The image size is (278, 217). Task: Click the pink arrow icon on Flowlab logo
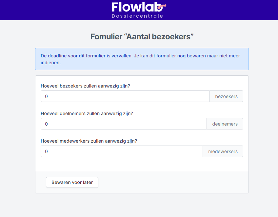coord(163,6)
